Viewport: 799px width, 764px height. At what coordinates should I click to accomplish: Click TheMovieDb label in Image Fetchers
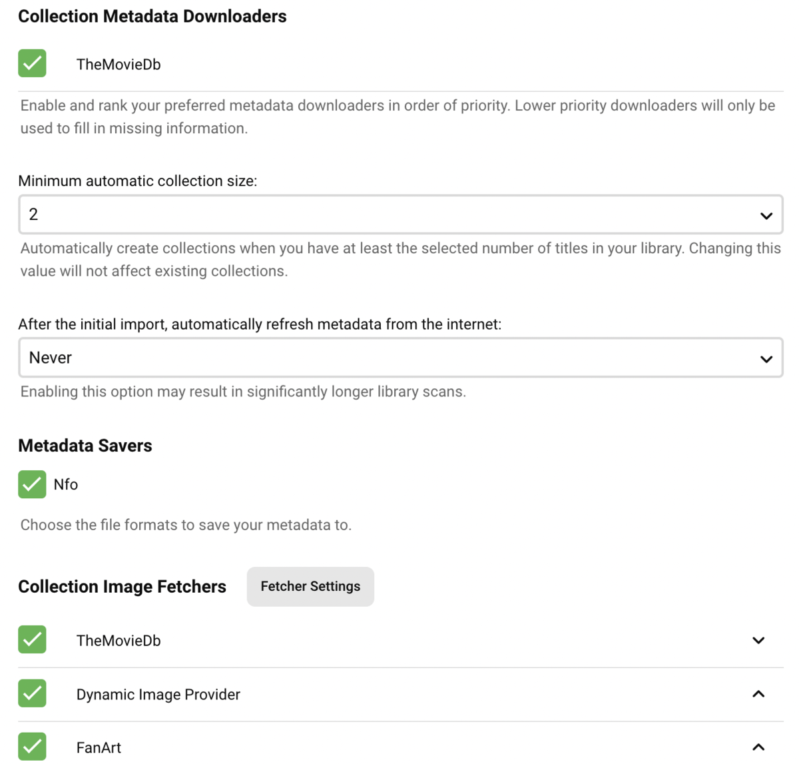pyautogui.click(x=119, y=641)
